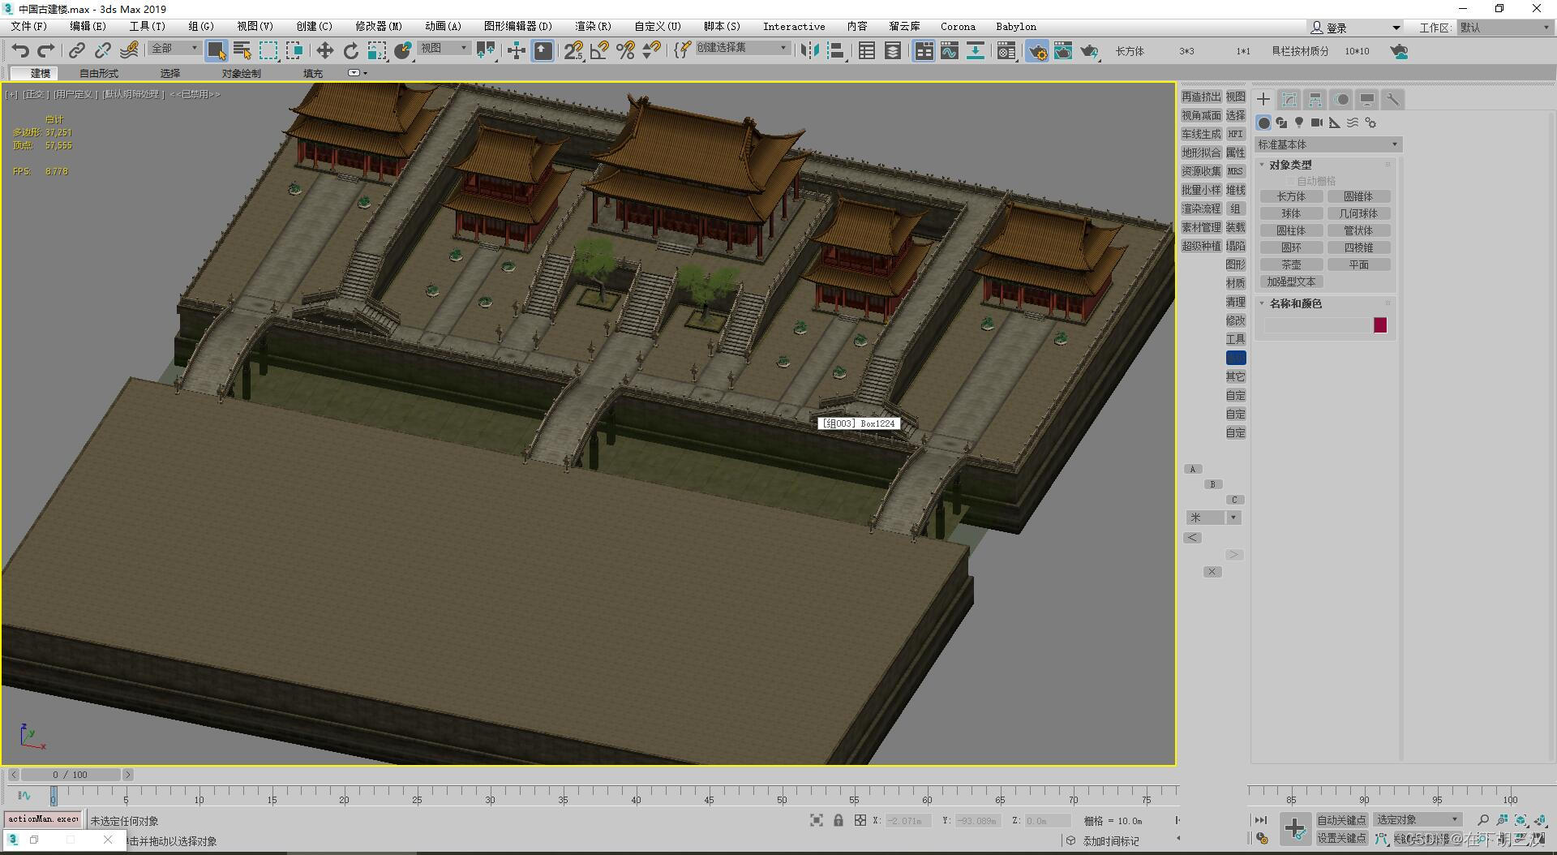Open the 标准基本体 primitives dropdown
1557x855 pixels.
[1327, 144]
